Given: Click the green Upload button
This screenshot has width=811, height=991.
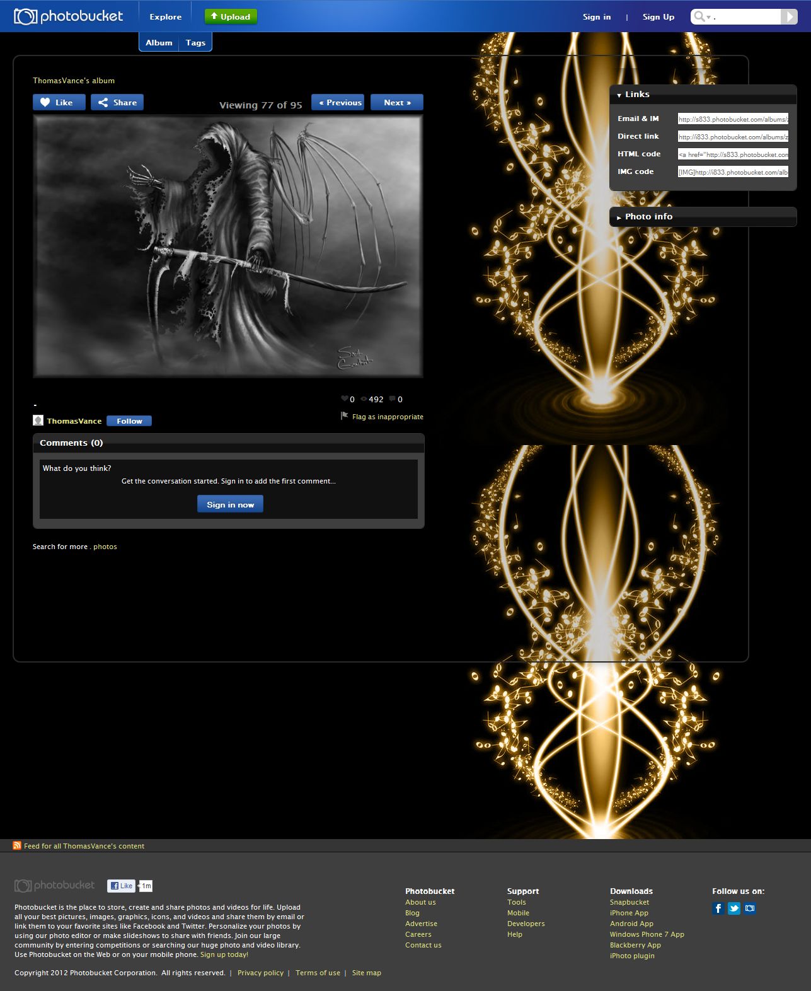Looking at the screenshot, I should 231,16.
